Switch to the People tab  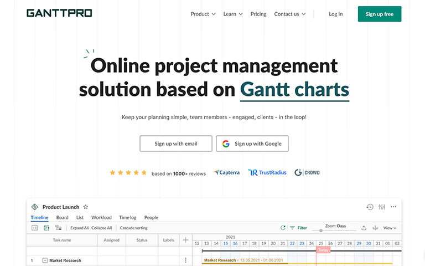151,217
